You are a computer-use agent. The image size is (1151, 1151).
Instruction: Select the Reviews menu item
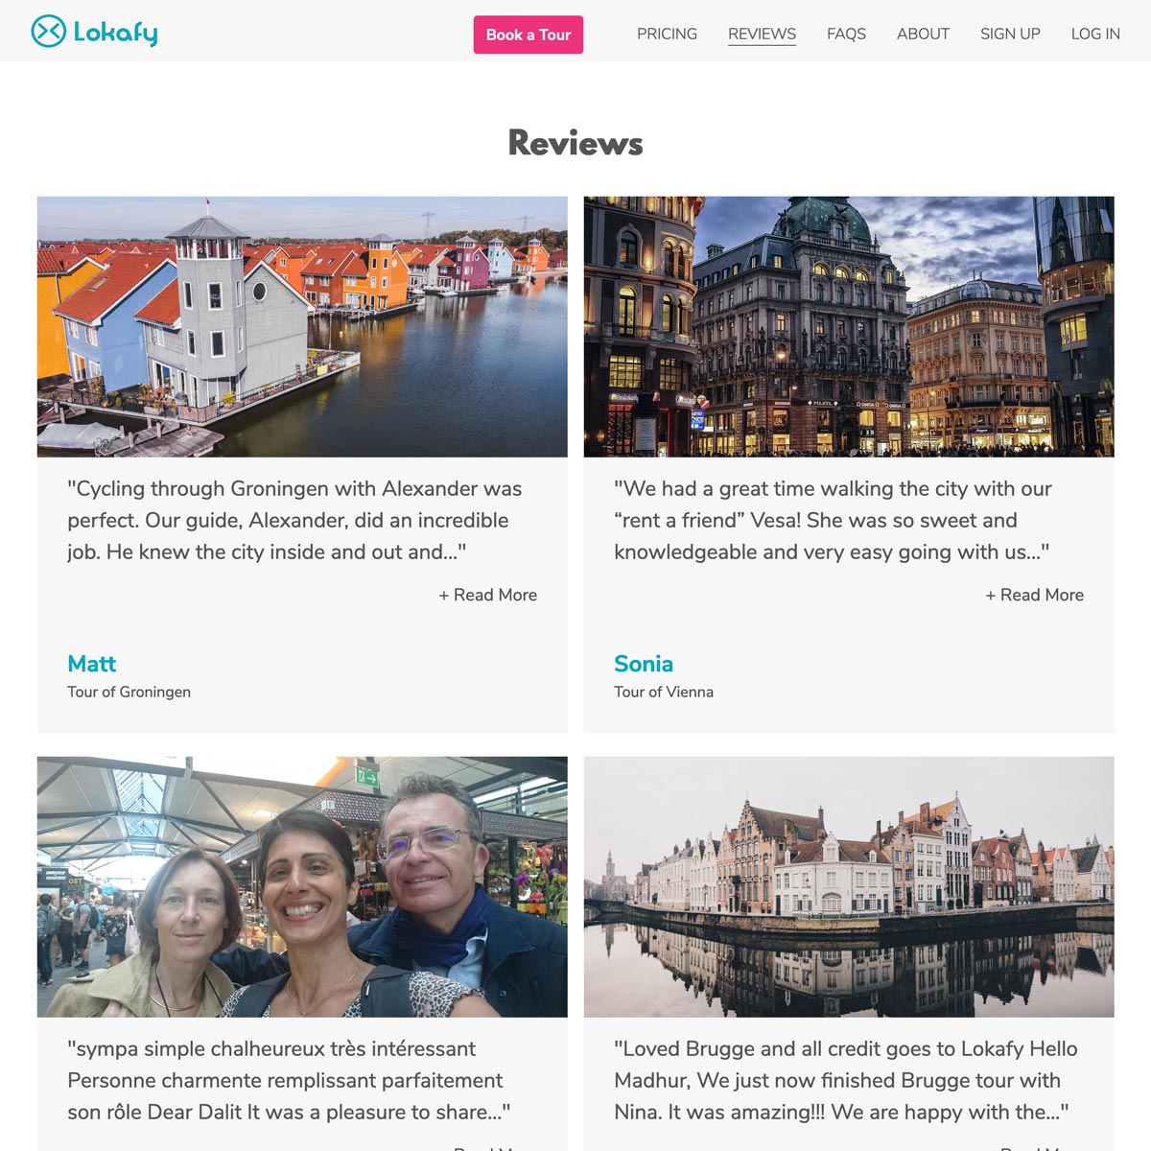762,34
